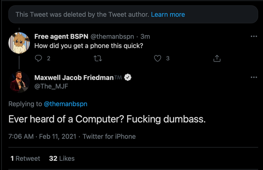The height and width of the screenshot is (170, 263).
Task: Click the reply speech bubble icon
Action: pyautogui.click(x=39, y=58)
